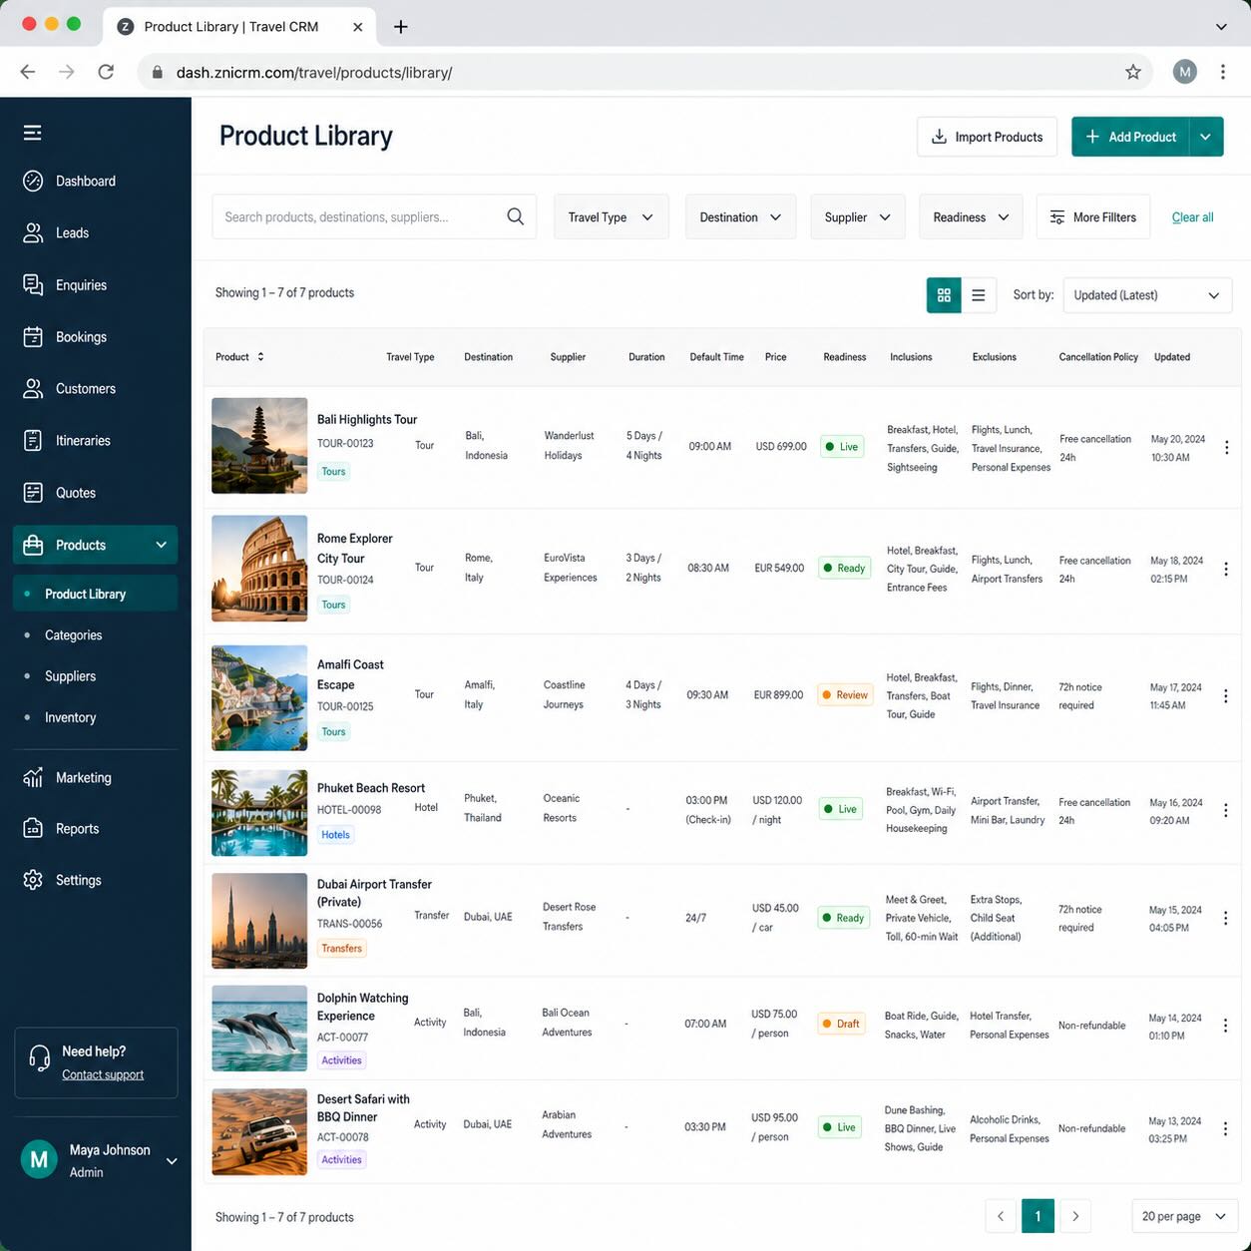Go to previous page arrow
Image resolution: width=1251 pixels, height=1251 pixels.
pyautogui.click(x=1001, y=1216)
